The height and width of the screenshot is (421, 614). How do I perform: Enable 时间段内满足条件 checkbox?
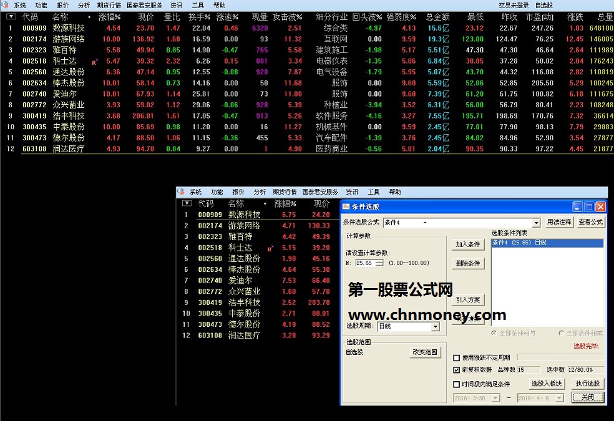[456, 384]
